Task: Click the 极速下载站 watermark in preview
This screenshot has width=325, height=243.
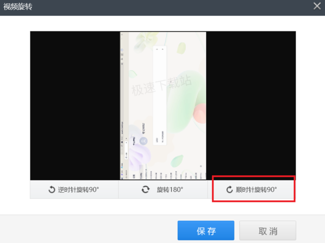Action: [x=161, y=86]
